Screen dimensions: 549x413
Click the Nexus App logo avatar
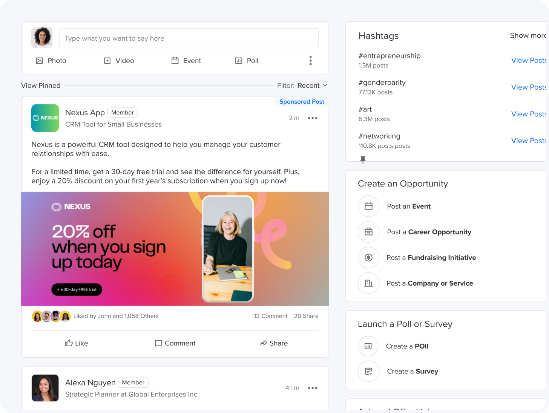pos(45,118)
